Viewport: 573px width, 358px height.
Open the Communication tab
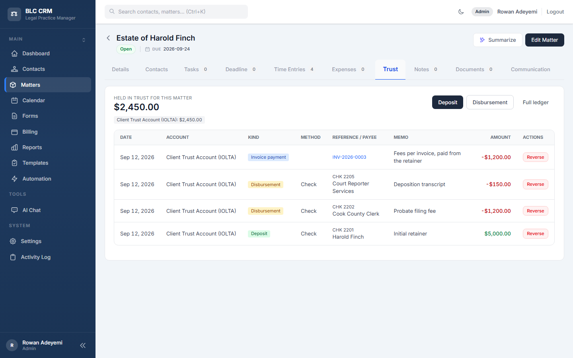(x=530, y=69)
